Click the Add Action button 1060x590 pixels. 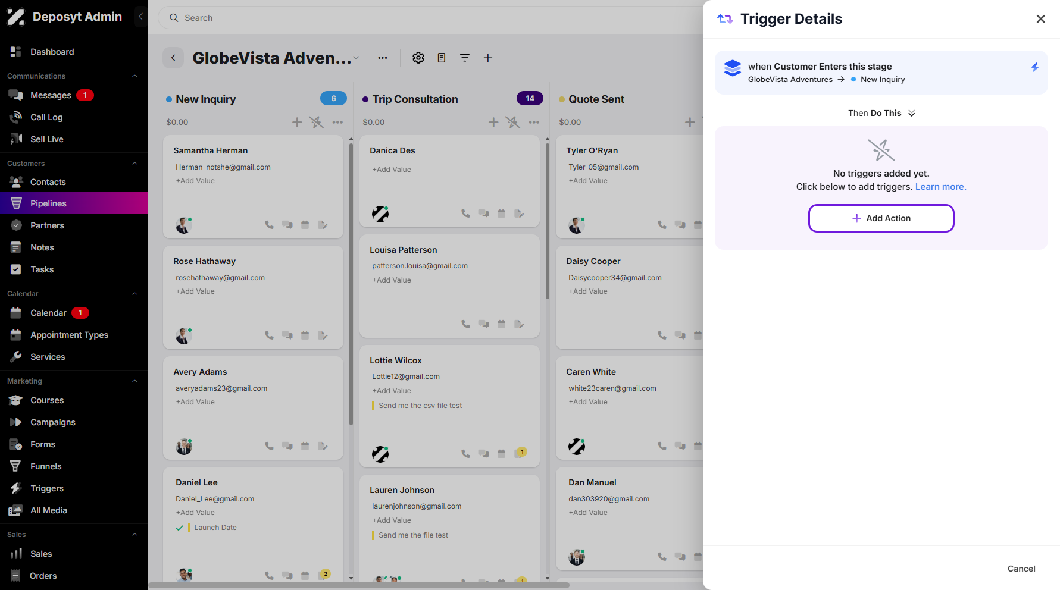click(881, 218)
